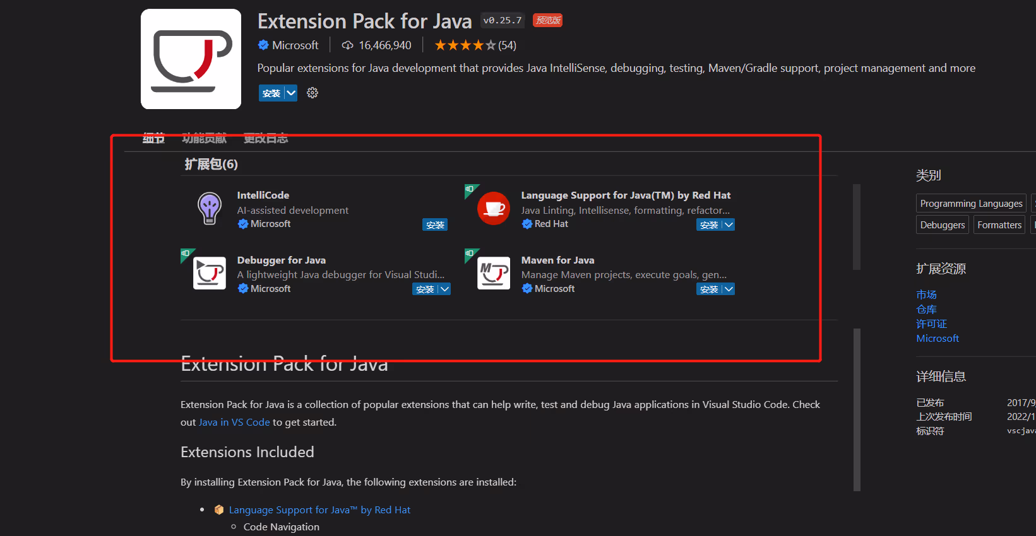Viewport: 1036px width, 536px height.
Task: Click the install count cloud download icon
Action: 347,45
